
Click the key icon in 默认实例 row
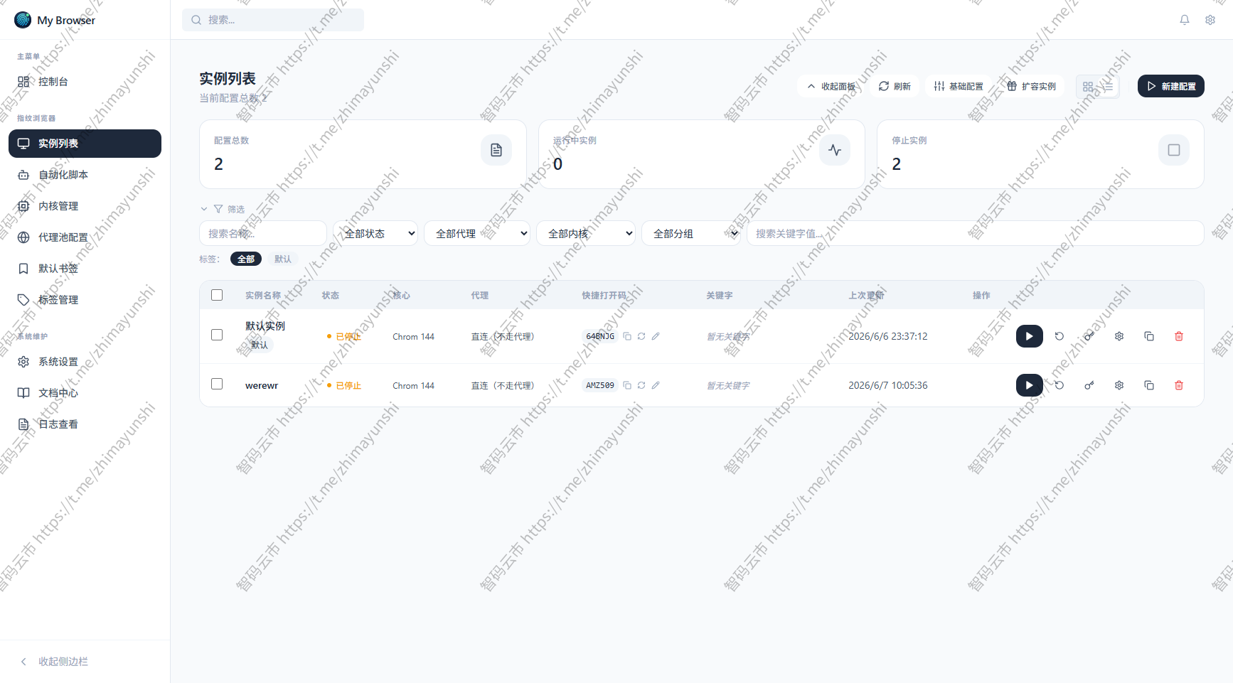coord(1089,336)
